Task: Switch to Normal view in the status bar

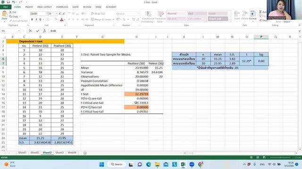Action: pyautogui.click(x=251, y=157)
